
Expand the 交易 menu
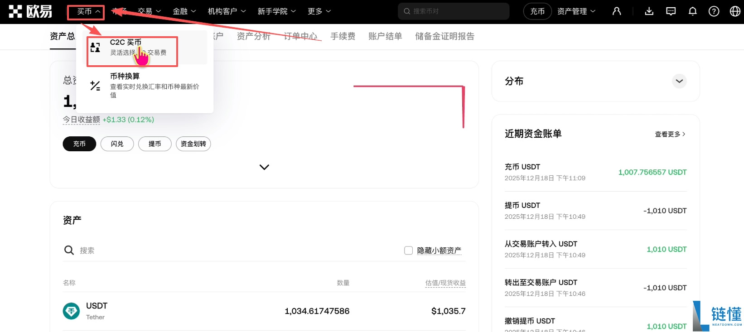click(150, 11)
